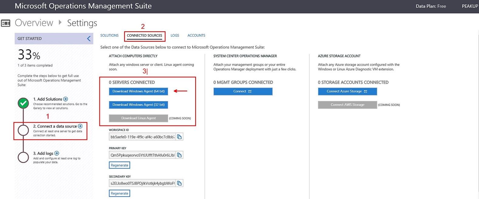Copy the Workspace ID to clipboard
The width and height of the screenshot is (479, 199).
click(x=179, y=137)
